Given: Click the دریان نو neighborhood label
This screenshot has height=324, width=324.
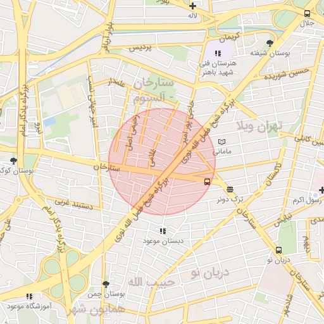Looking at the screenshot, I should click(210, 273).
